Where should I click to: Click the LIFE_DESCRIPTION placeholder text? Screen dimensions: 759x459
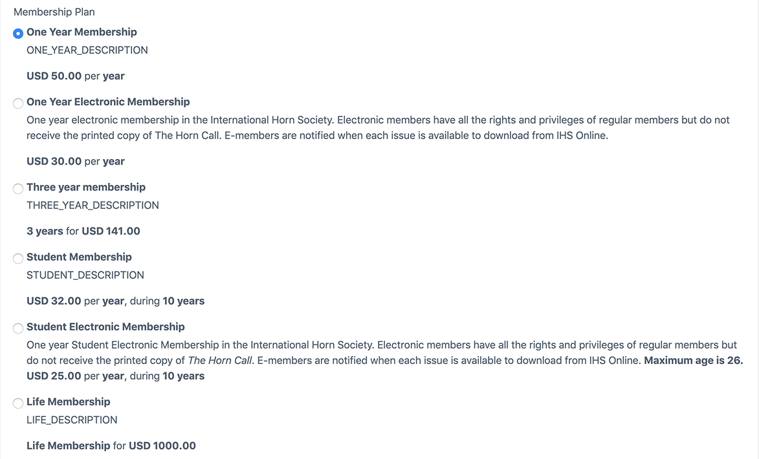pyautogui.click(x=72, y=420)
